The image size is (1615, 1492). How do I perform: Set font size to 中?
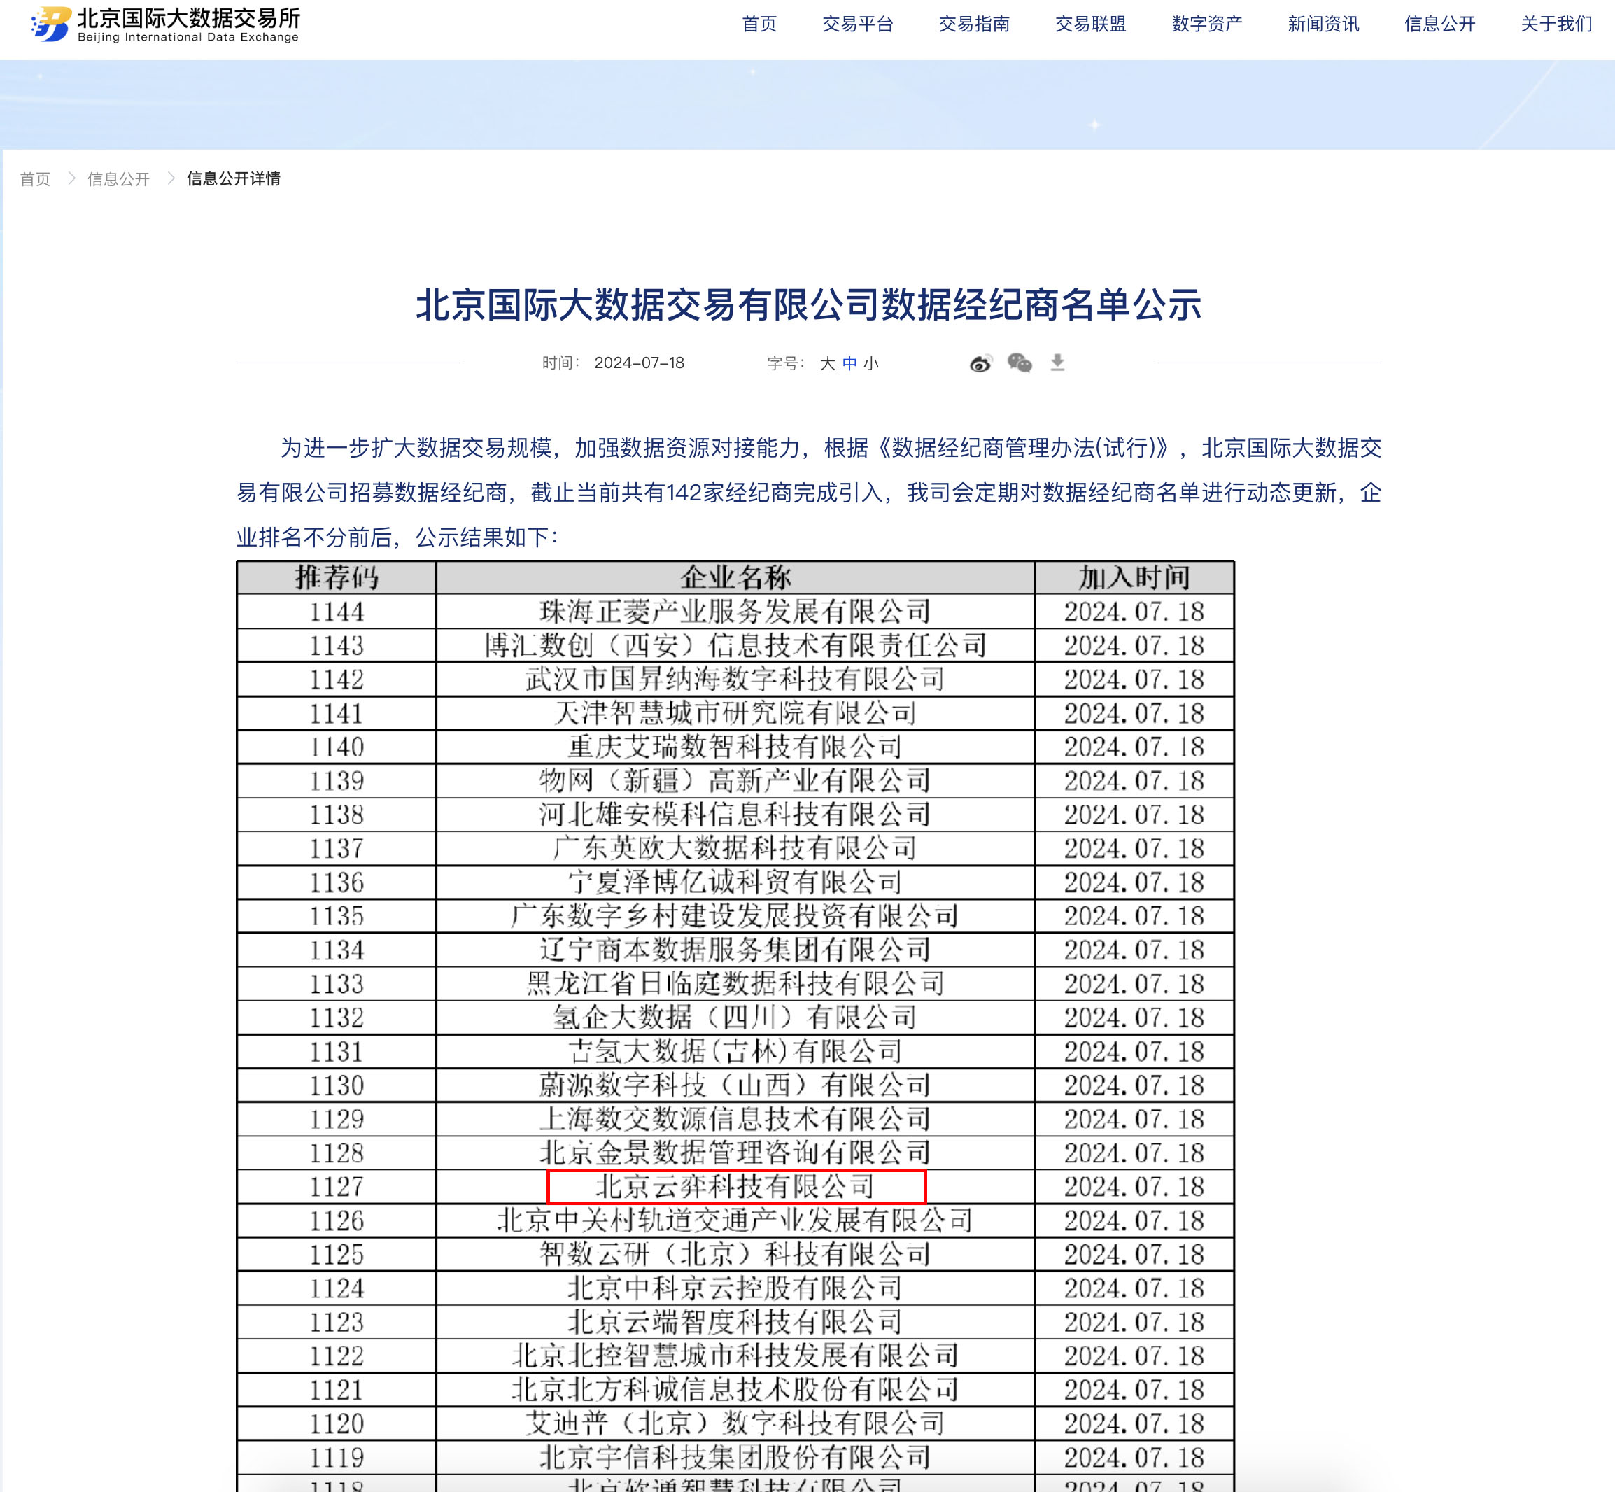point(849,363)
